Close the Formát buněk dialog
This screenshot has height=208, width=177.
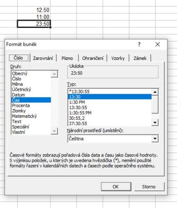158,45
